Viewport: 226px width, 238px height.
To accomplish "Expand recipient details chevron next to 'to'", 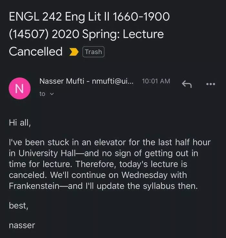I will (51, 94).
